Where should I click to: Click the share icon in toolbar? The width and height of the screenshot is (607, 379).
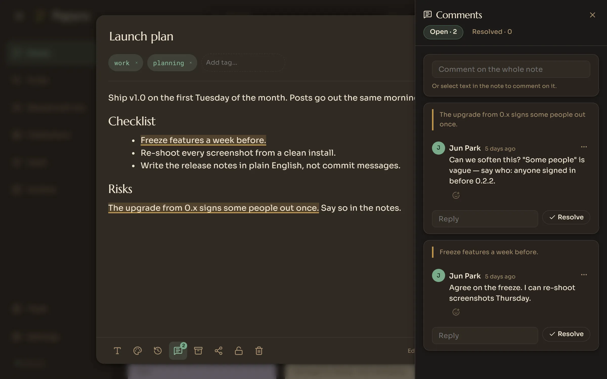pos(218,350)
